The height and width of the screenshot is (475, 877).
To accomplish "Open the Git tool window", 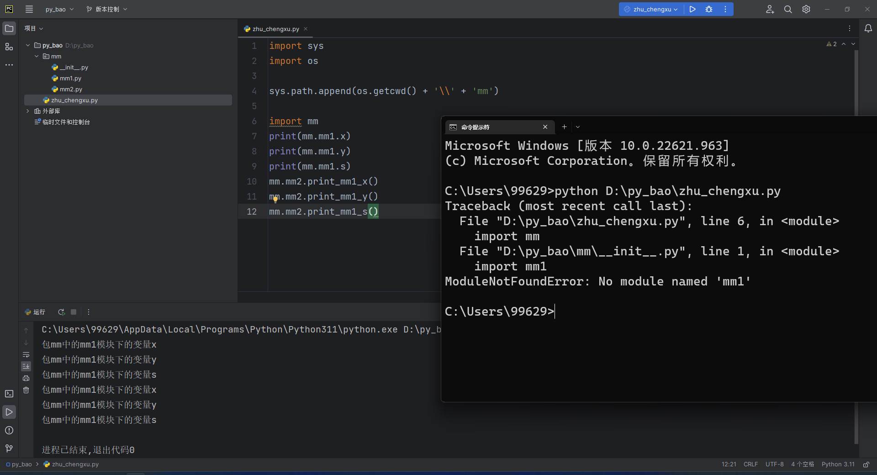I will click(9, 449).
